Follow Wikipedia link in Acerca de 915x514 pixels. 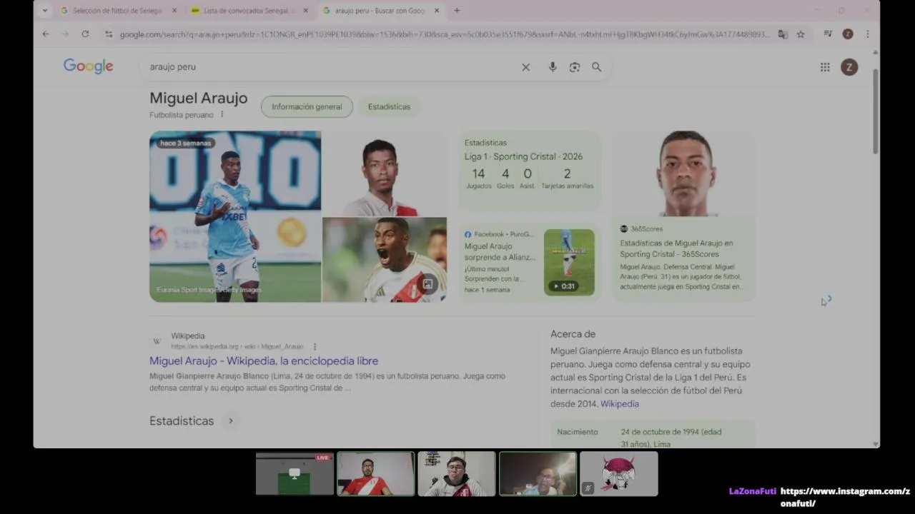pyautogui.click(x=620, y=403)
